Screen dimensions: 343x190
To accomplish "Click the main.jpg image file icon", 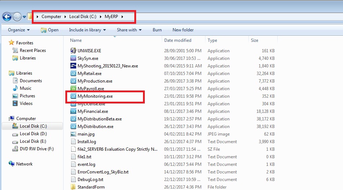I will click(73, 134).
